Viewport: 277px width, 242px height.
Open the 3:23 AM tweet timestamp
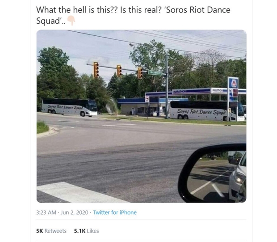(46, 212)
